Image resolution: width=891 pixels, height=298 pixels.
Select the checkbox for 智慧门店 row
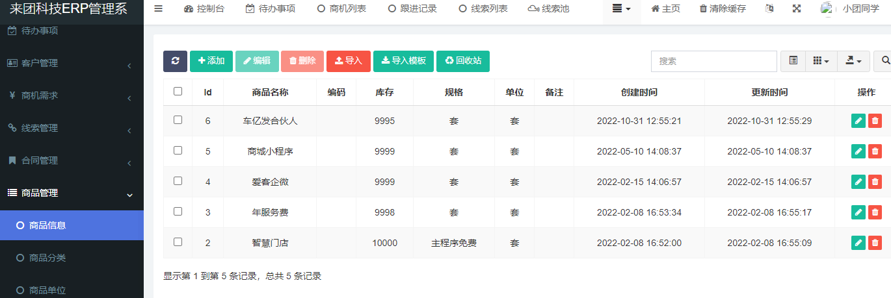178,242
